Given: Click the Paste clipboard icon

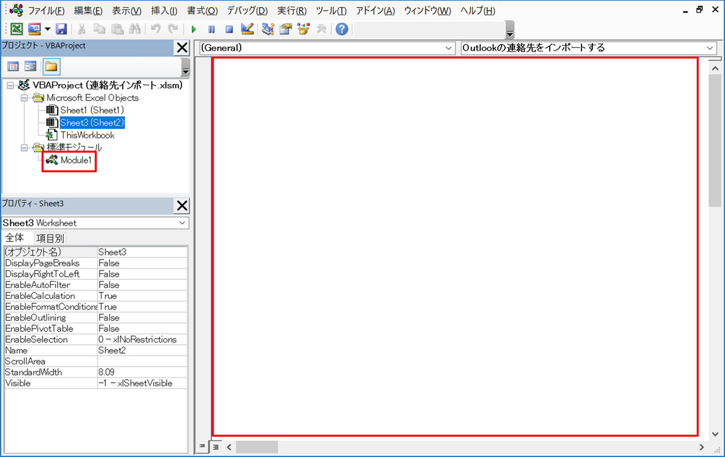Looking at the screenshot, I should tap(117, 29).
